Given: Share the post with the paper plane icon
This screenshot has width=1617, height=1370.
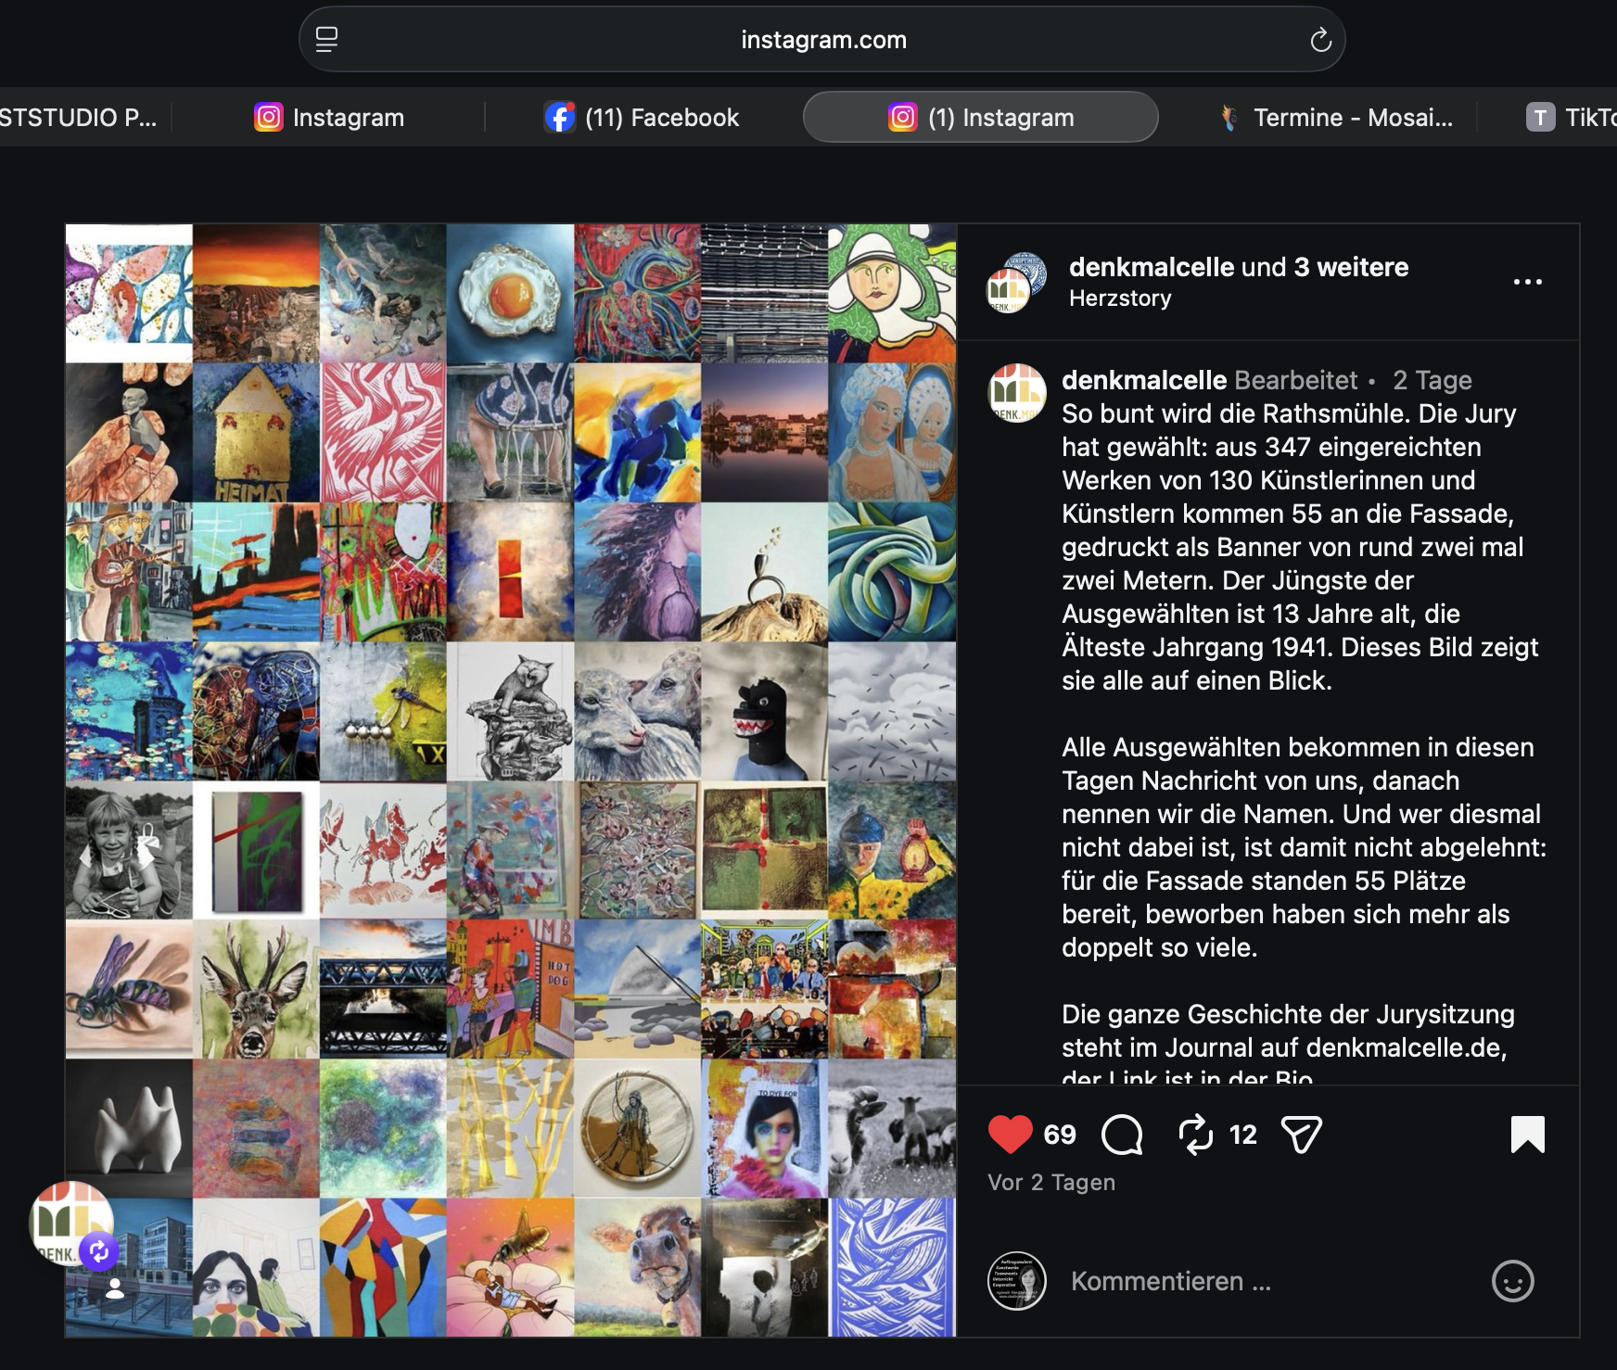Looking at the screenshot, I should pyautogui.click(x=1301, y=1135).
